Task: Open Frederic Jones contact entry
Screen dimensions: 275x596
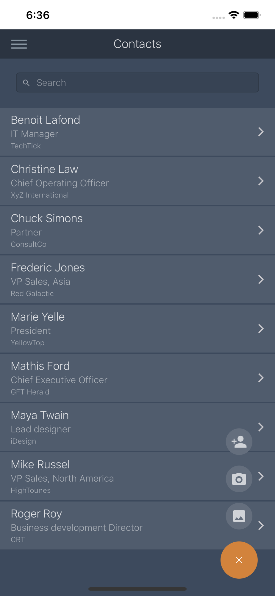Action: tap(137, 280)
